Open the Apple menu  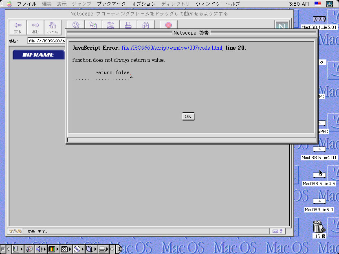pyautogui.click(x=9, y=4)
